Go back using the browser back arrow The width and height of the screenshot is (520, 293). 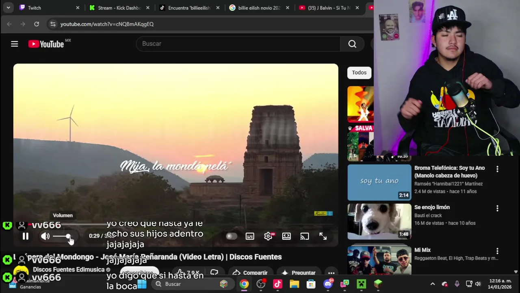coord(9,24)
